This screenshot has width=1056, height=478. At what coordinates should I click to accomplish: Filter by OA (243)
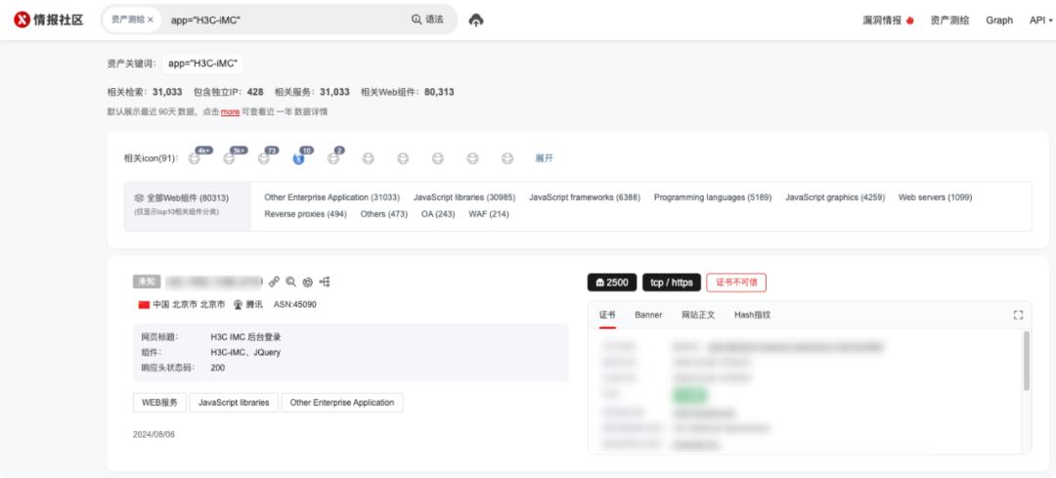(438, 214)
